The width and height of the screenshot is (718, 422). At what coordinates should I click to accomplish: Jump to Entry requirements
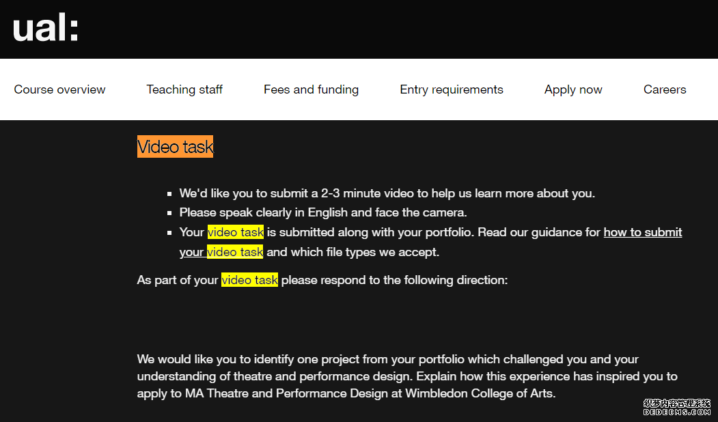[452, 89]
